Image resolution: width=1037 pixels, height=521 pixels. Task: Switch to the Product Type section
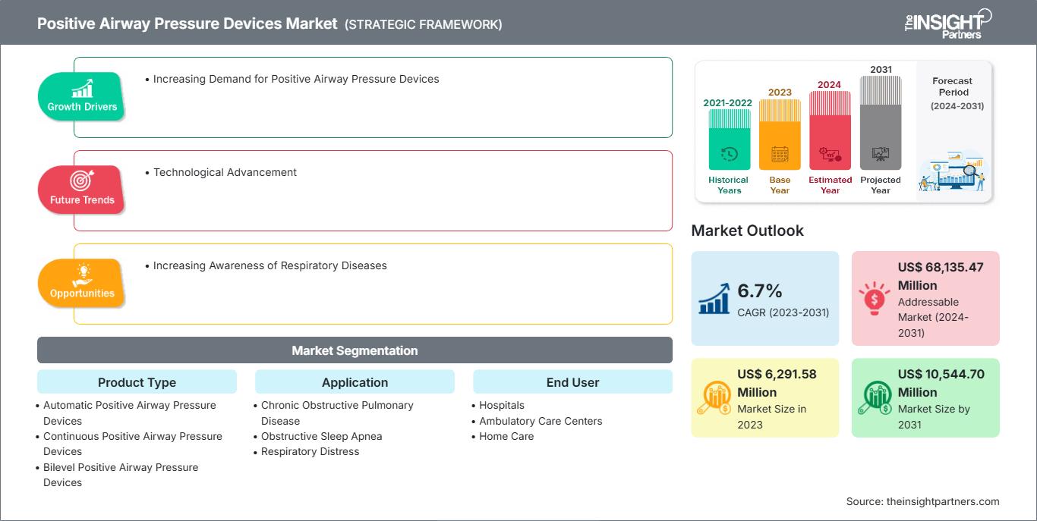pos(137,382)
